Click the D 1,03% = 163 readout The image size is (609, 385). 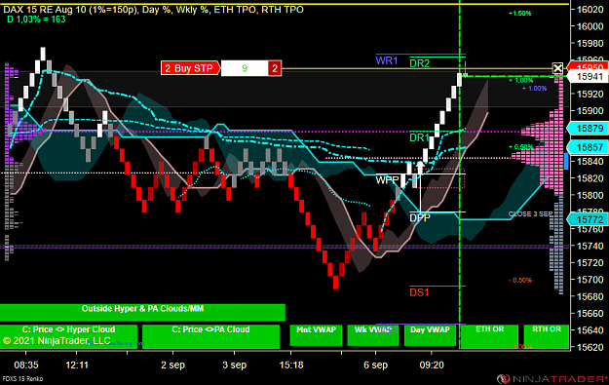coord(36,19)
